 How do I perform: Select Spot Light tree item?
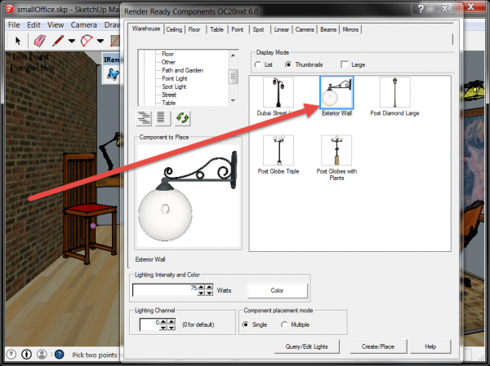(x=174, y=86)
